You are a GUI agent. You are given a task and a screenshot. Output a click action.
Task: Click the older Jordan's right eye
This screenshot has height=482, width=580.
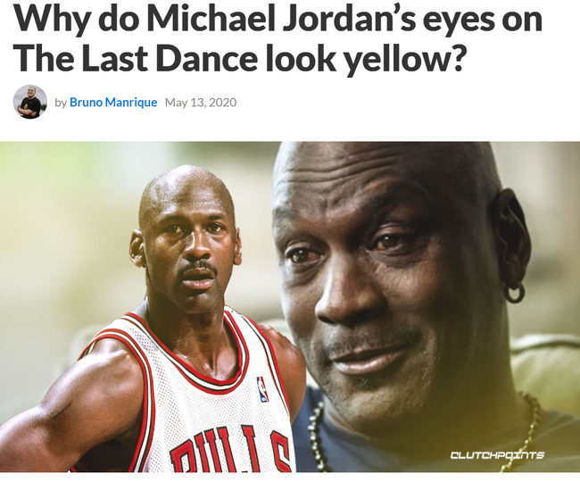pos(302,254)
